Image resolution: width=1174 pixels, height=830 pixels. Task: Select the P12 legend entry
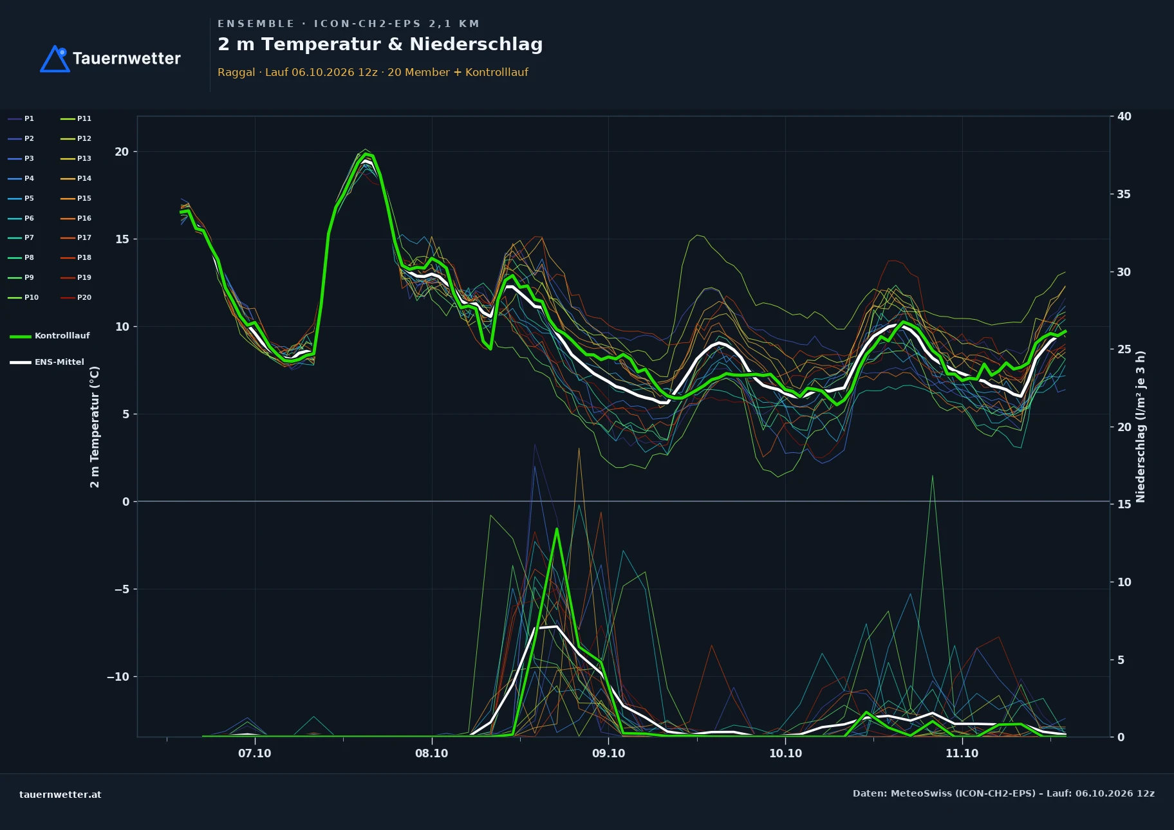(76, 138)
